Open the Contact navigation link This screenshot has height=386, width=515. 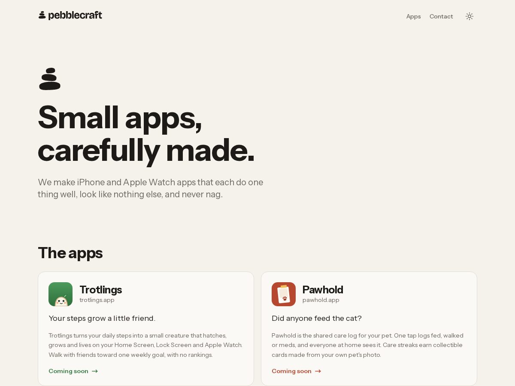441,16
